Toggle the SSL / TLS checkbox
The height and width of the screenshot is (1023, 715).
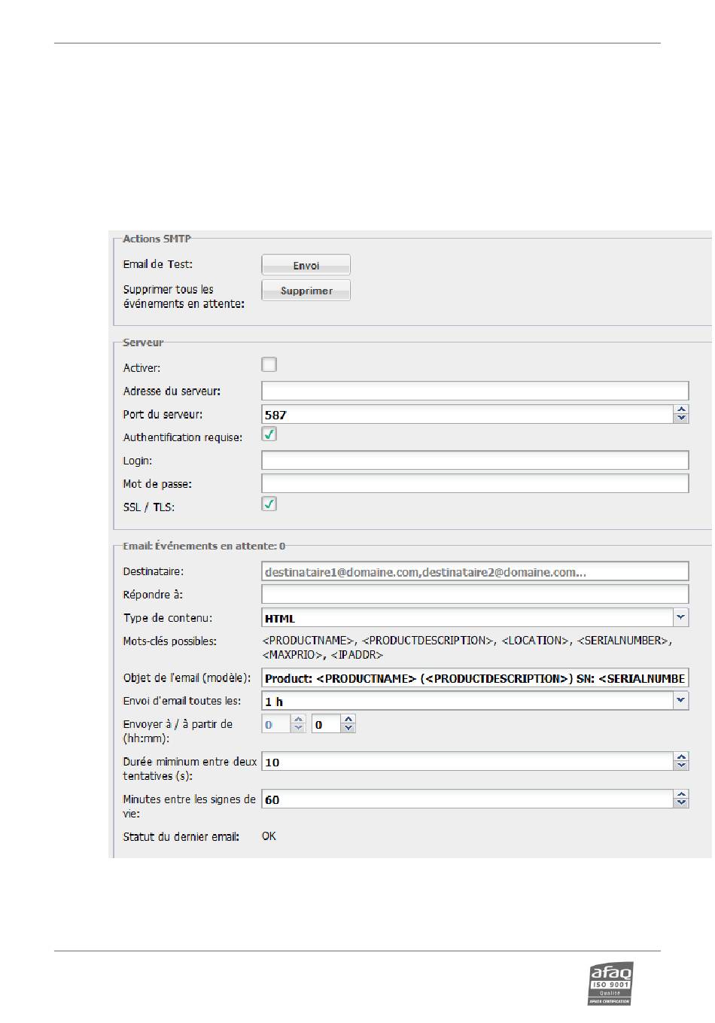[269, 504]
